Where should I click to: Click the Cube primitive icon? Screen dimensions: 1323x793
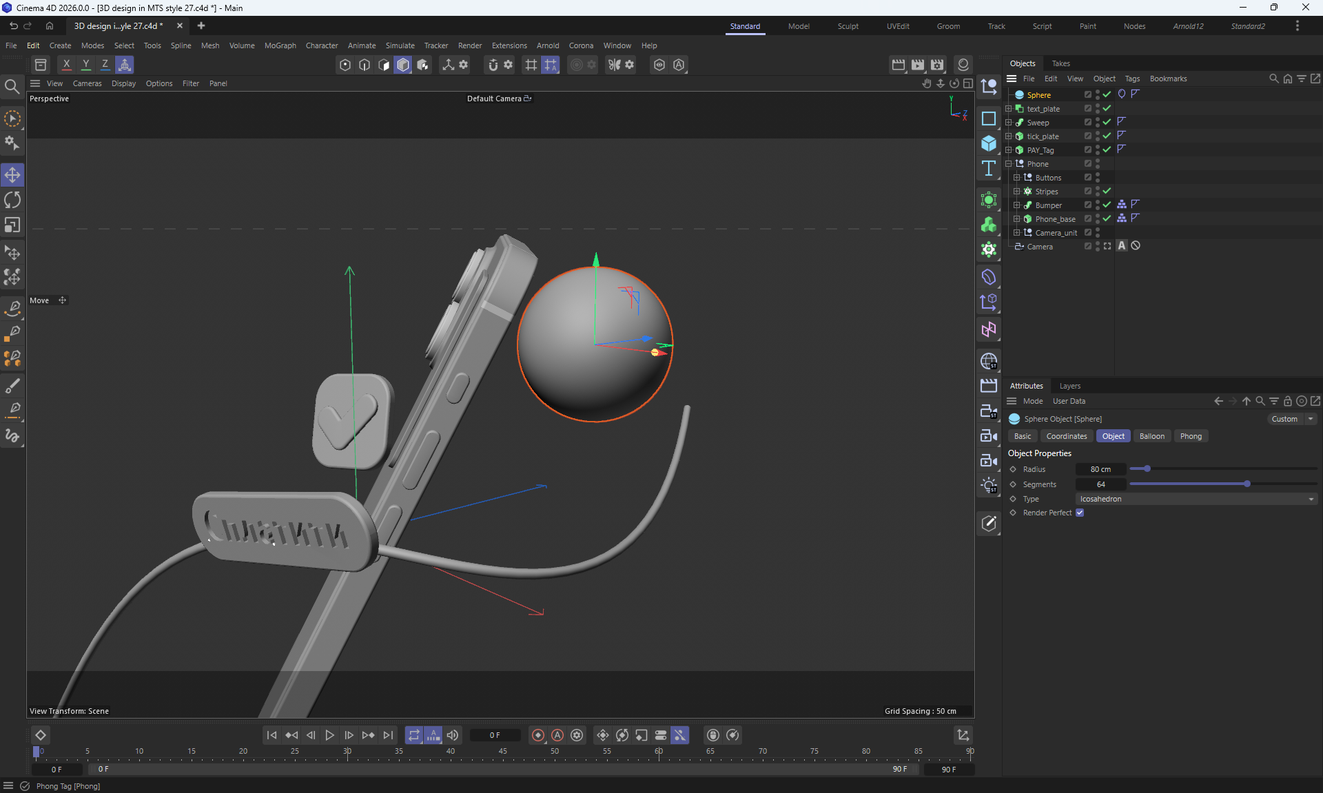pos(989,143)
